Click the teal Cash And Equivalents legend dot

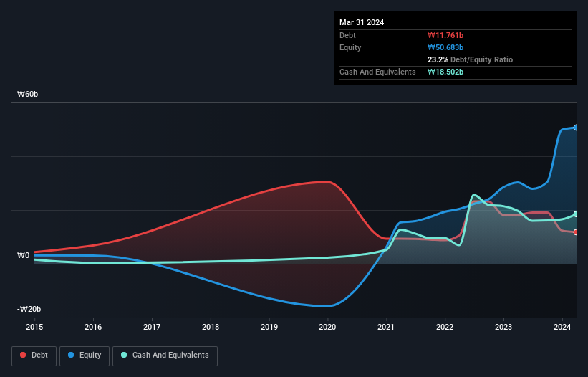point(124,355)
